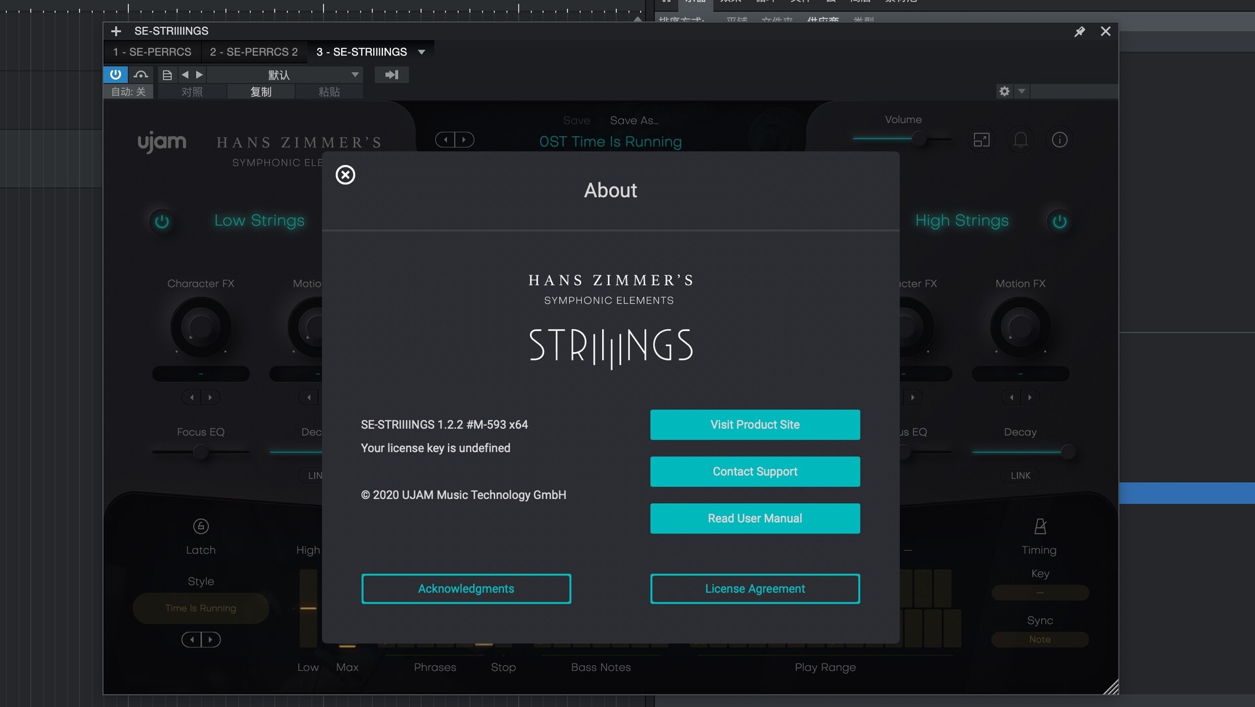Close the SE-STRIIIINGS plugin window
1255x707 pixels.
point(1105,31)
